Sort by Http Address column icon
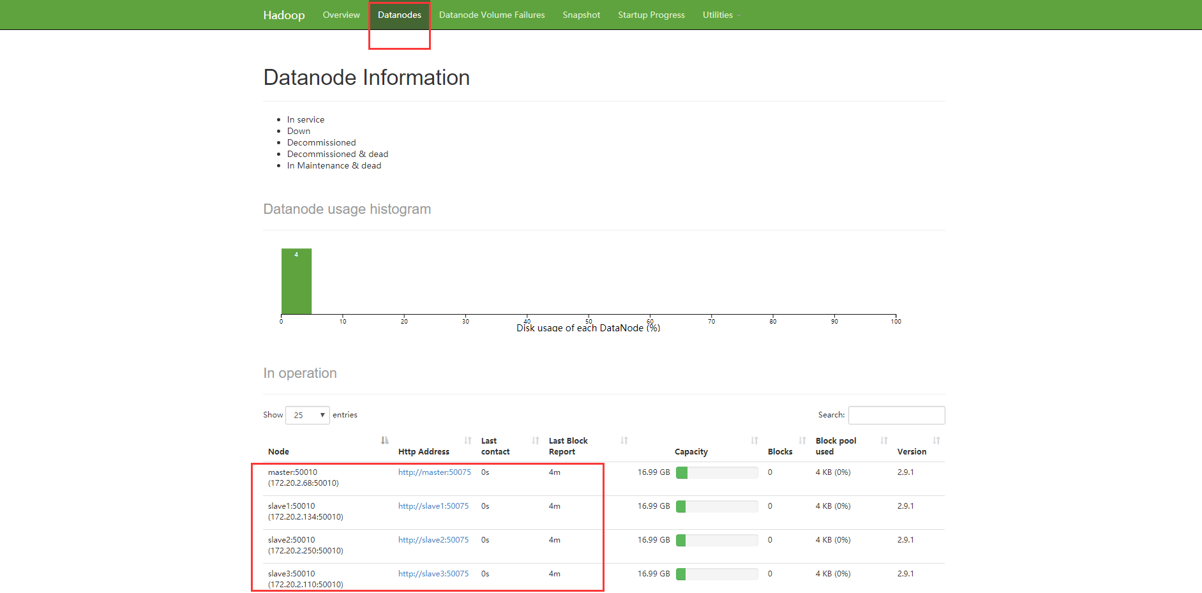This screenshot has height=593, width=1202. pos(468,440)
